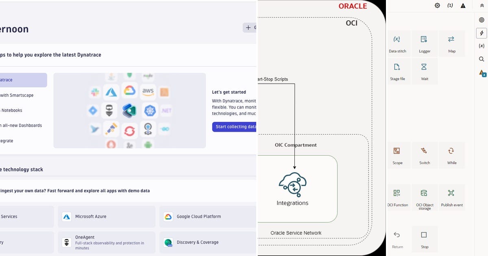Click the Start collecting data button

tap(235, 126)
